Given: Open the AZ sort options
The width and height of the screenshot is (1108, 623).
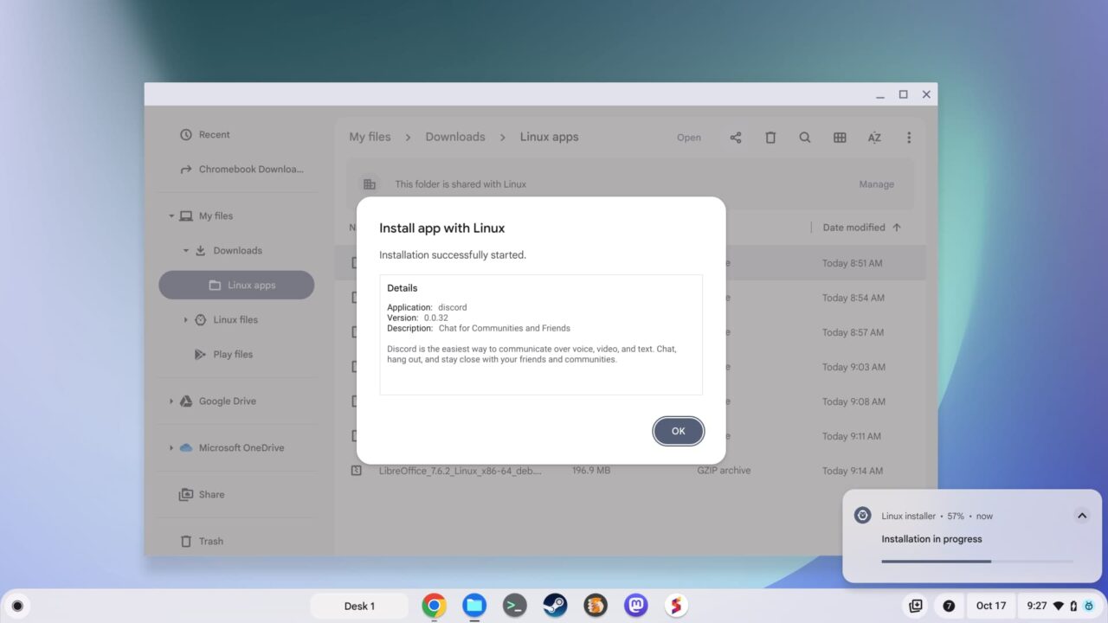Looking at the screenshot, I should pos(874,138).
